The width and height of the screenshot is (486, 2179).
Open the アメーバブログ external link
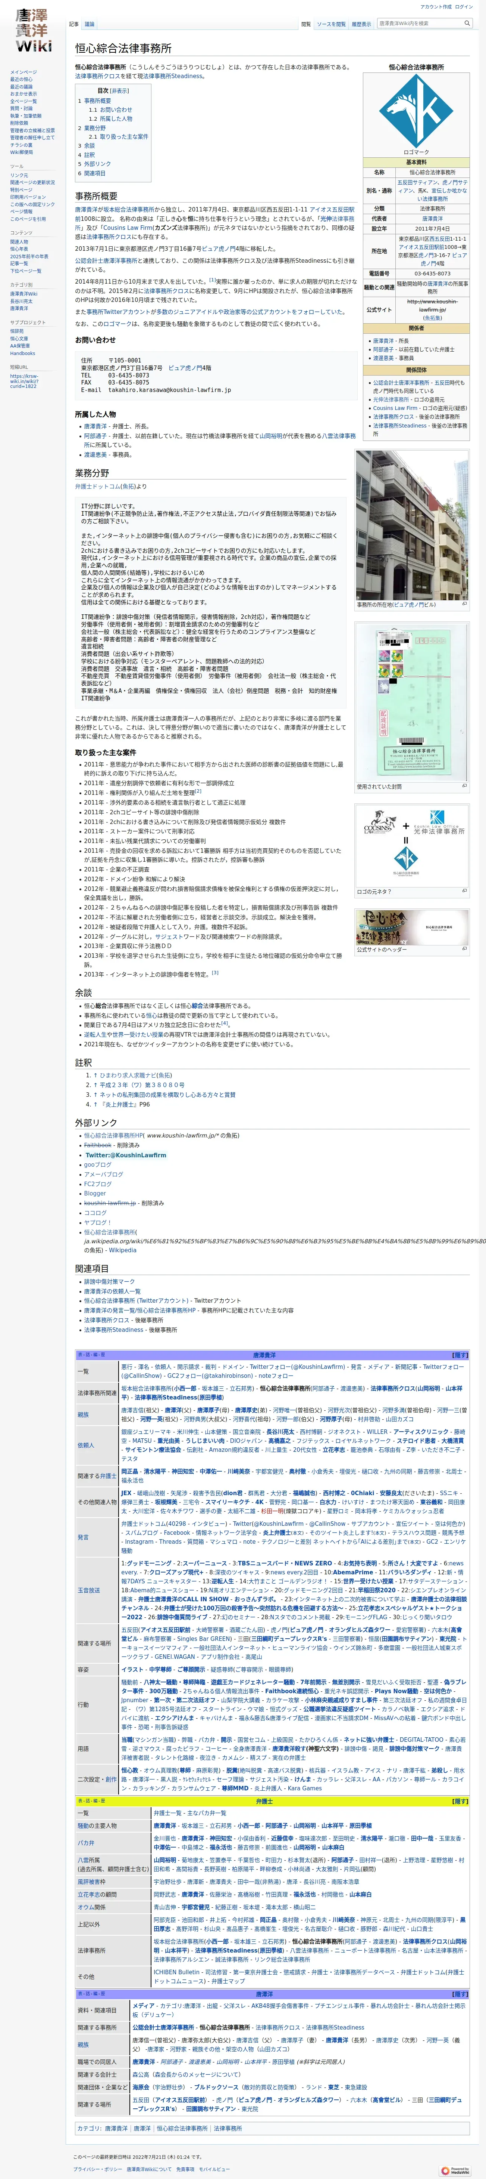pos(104,1174)
